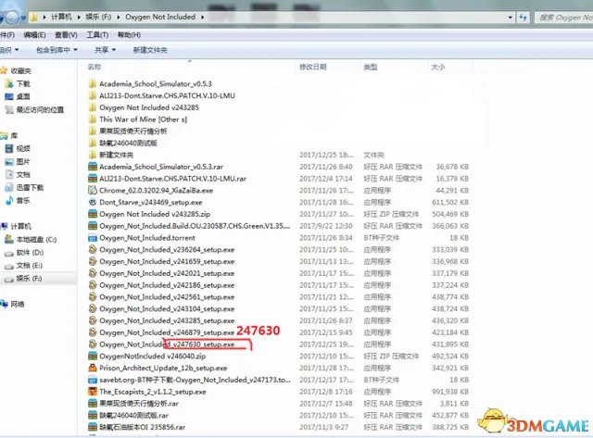Select the 图片 library
Screen dimensions: 593x438
[x=22, y=162]
